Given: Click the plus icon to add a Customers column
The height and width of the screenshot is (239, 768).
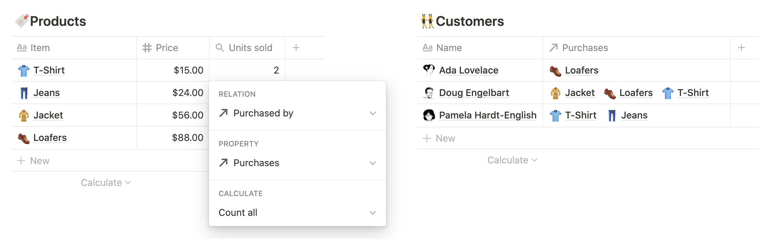Looking at the screenshot, I should (x=741, y=48).
